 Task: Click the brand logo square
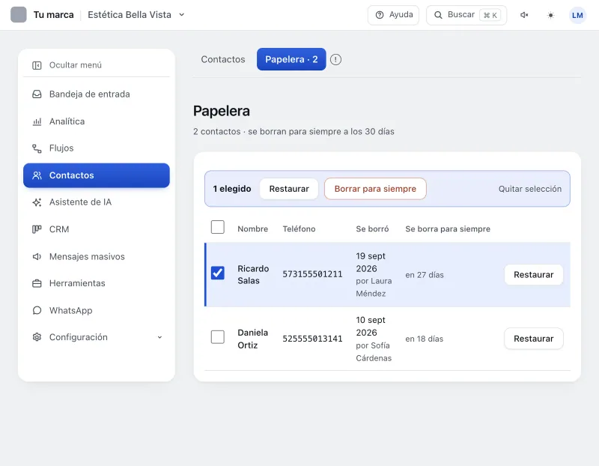pyautogui.click(x=18, y=15)
